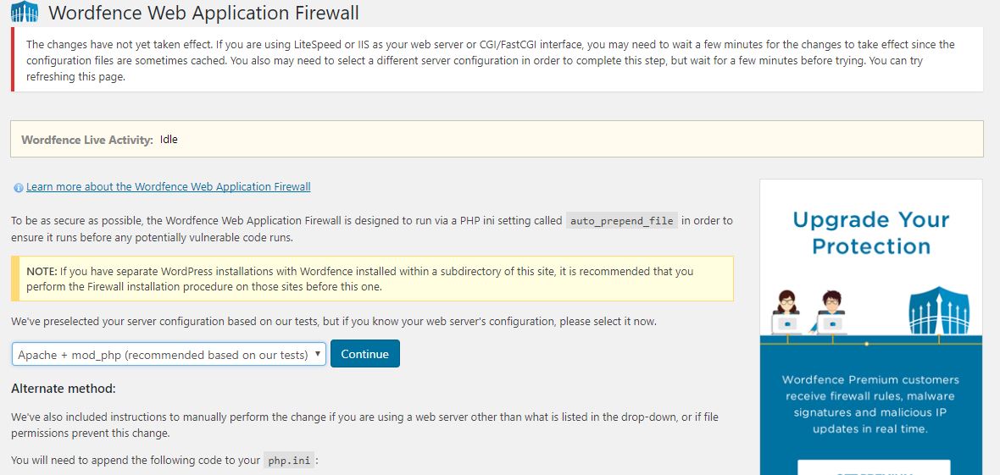This screenshot has height=475, width=1000.
Task: Click the Continue button
Action: (364, 354)
